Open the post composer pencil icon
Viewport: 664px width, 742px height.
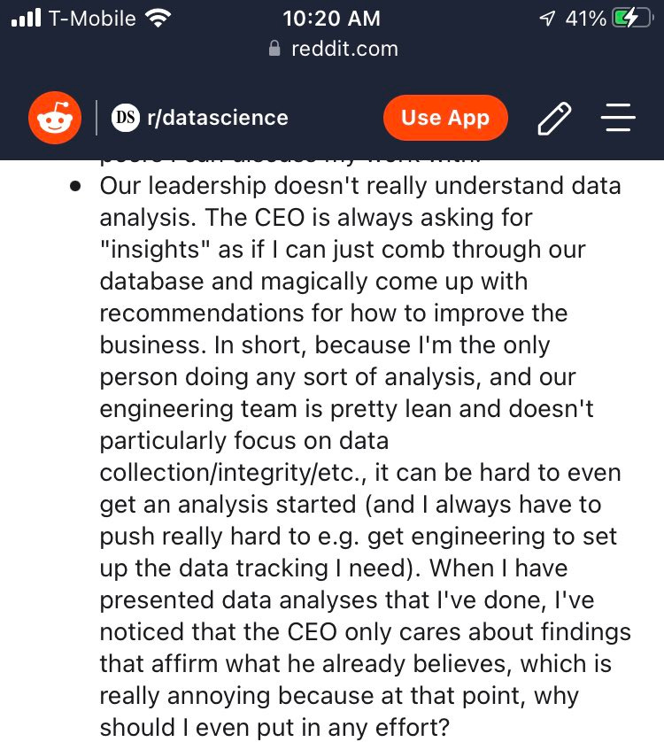pyautogui.click(x=555, y=117)
